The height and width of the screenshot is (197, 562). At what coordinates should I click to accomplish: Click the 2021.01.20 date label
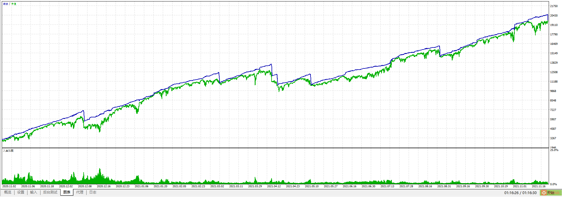pos(160,186)
